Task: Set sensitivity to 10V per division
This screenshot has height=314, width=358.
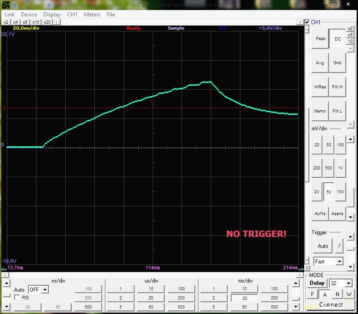Action: tap(340, 192)
